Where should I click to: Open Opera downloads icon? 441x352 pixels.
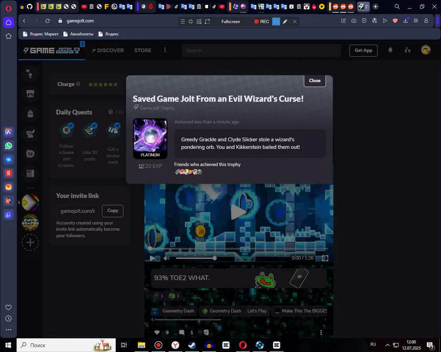406,21
